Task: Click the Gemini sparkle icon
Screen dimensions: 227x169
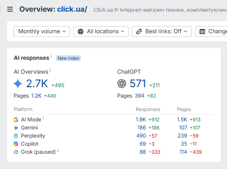Action: point(16,128)
